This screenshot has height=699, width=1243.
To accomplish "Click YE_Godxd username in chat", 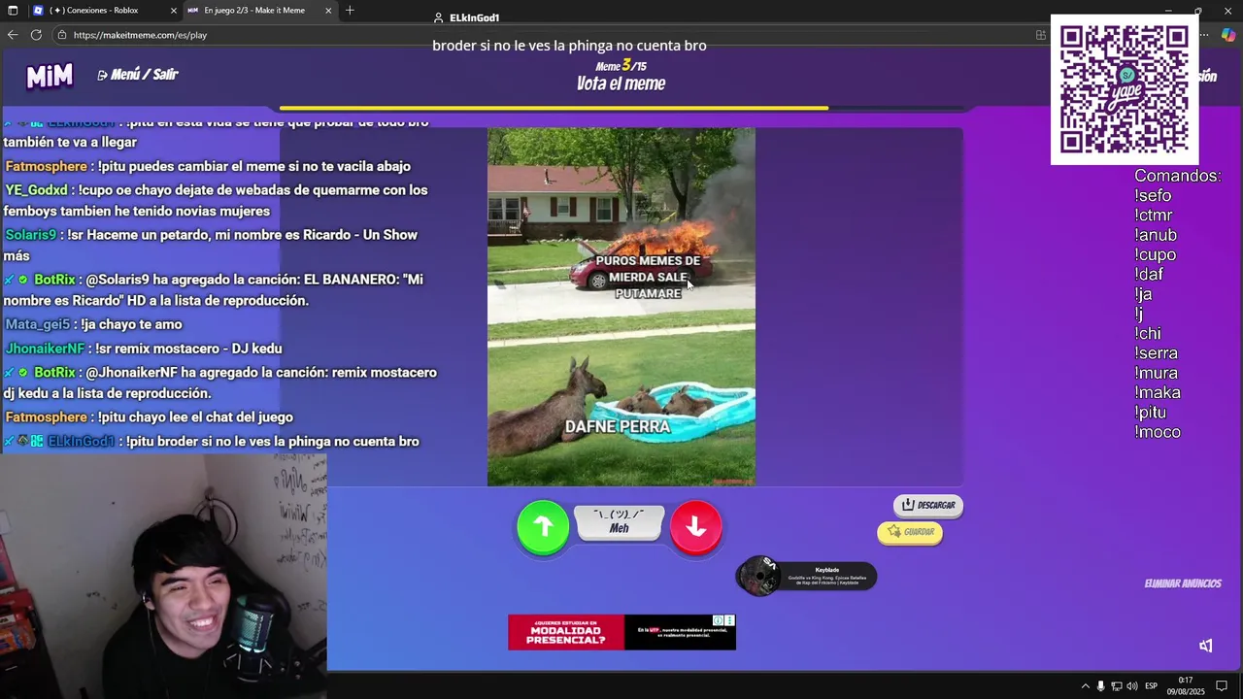I will [x=36, y=190].
